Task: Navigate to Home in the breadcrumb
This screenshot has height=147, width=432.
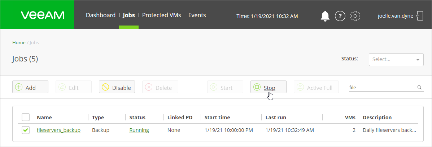Action: click(x=19, y=42)
